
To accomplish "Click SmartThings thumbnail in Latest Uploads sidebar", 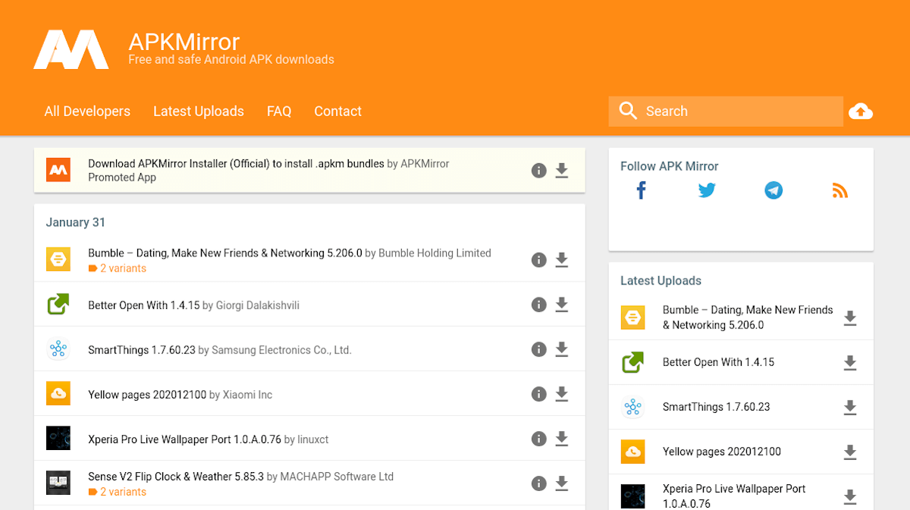I will 633,408.
